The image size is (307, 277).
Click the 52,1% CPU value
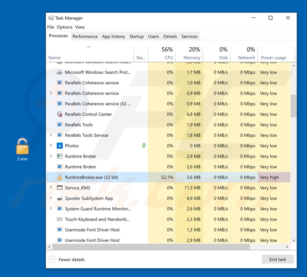click(x=167, y=177)
